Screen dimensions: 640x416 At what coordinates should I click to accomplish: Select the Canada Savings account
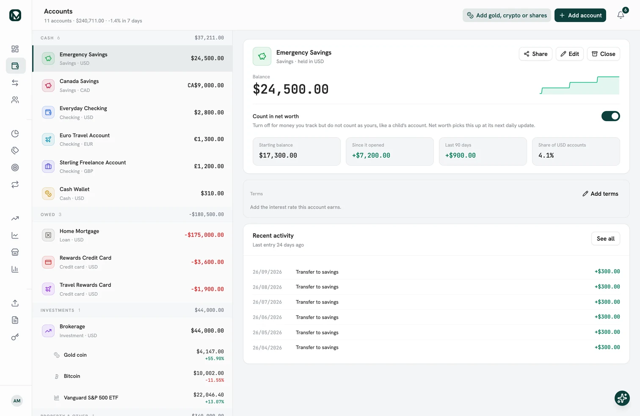tap(132, 86)
